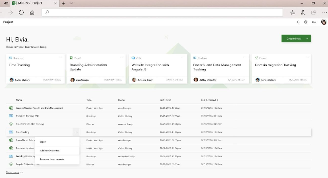Screen dimensions: 328x178
Task: Click owner Ashley McCarthy in list
Action: 126,156
